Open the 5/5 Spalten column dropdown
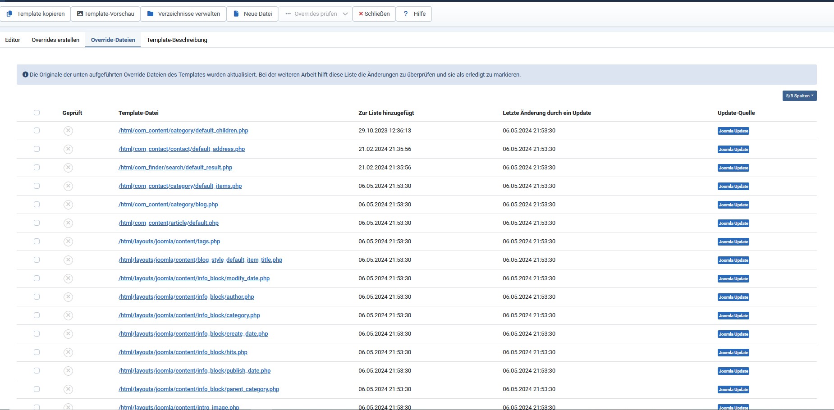834x410 pixels. (799, 96)
